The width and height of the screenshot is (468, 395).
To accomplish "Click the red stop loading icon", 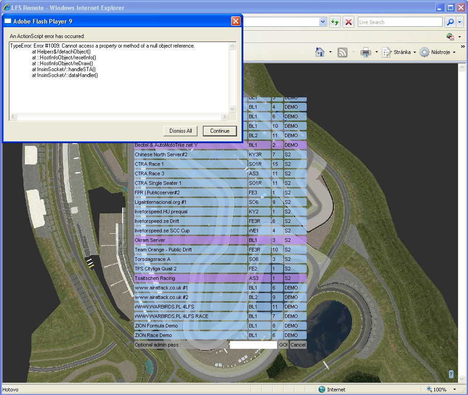I will (348, 22).
